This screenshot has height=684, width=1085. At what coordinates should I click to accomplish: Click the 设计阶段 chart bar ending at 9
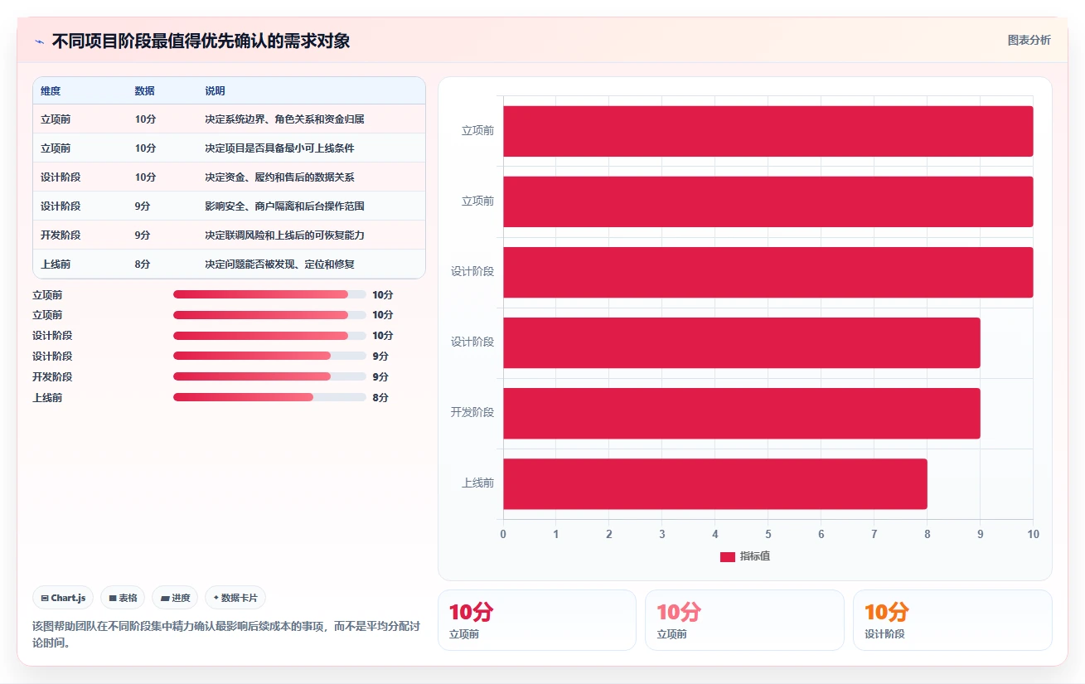(x=741, y=342)
